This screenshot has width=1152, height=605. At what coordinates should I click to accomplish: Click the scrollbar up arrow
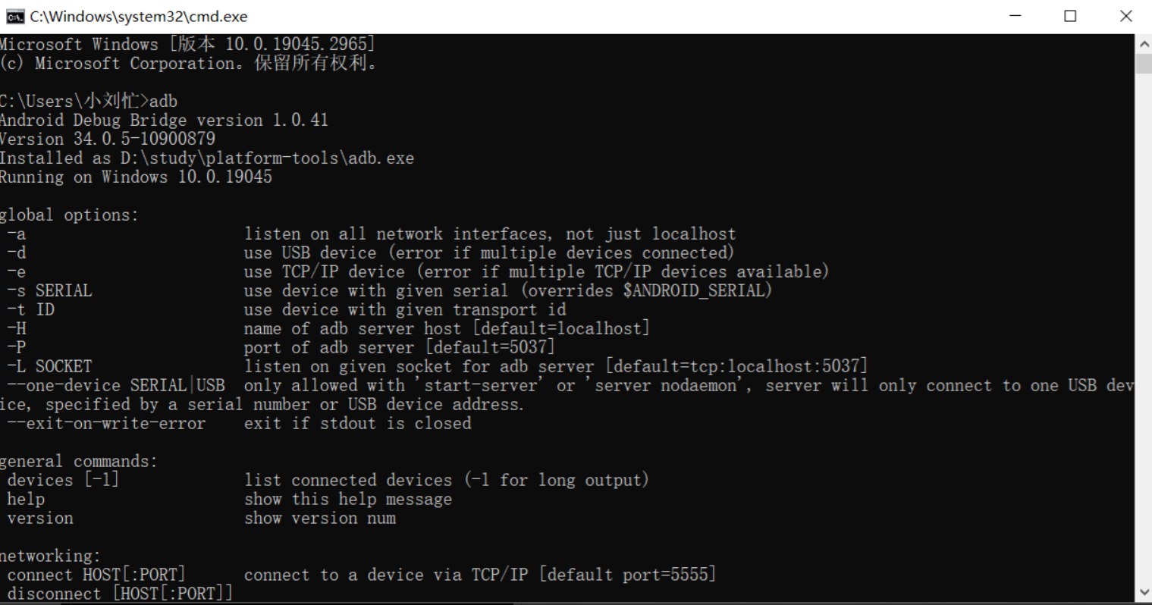(1144, 44)
